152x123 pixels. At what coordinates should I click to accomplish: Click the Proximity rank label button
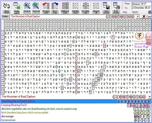click(x=85, y=12)
